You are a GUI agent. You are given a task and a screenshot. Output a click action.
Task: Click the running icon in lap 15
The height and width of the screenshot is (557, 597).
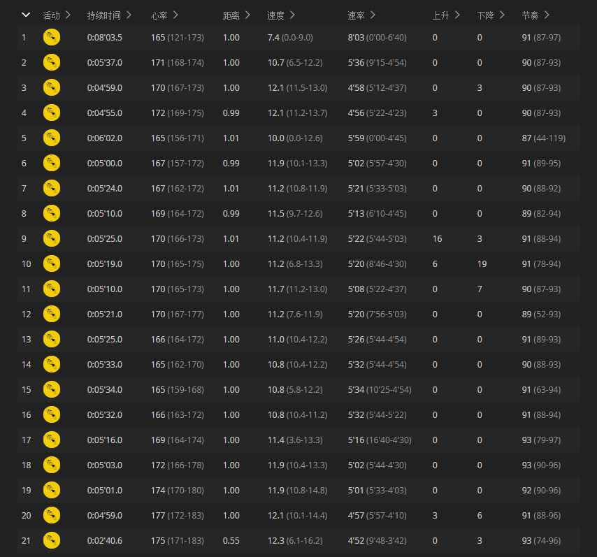click(52, 389)
